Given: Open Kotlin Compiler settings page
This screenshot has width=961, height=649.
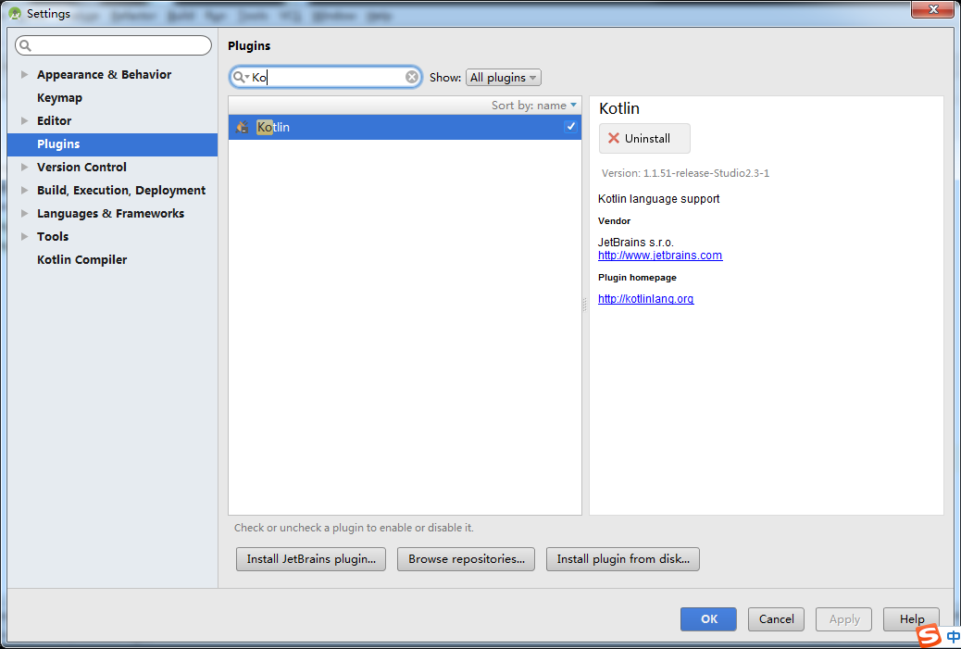Looking at the screenshot, I should pyautogui.click(x=81, y=260).
